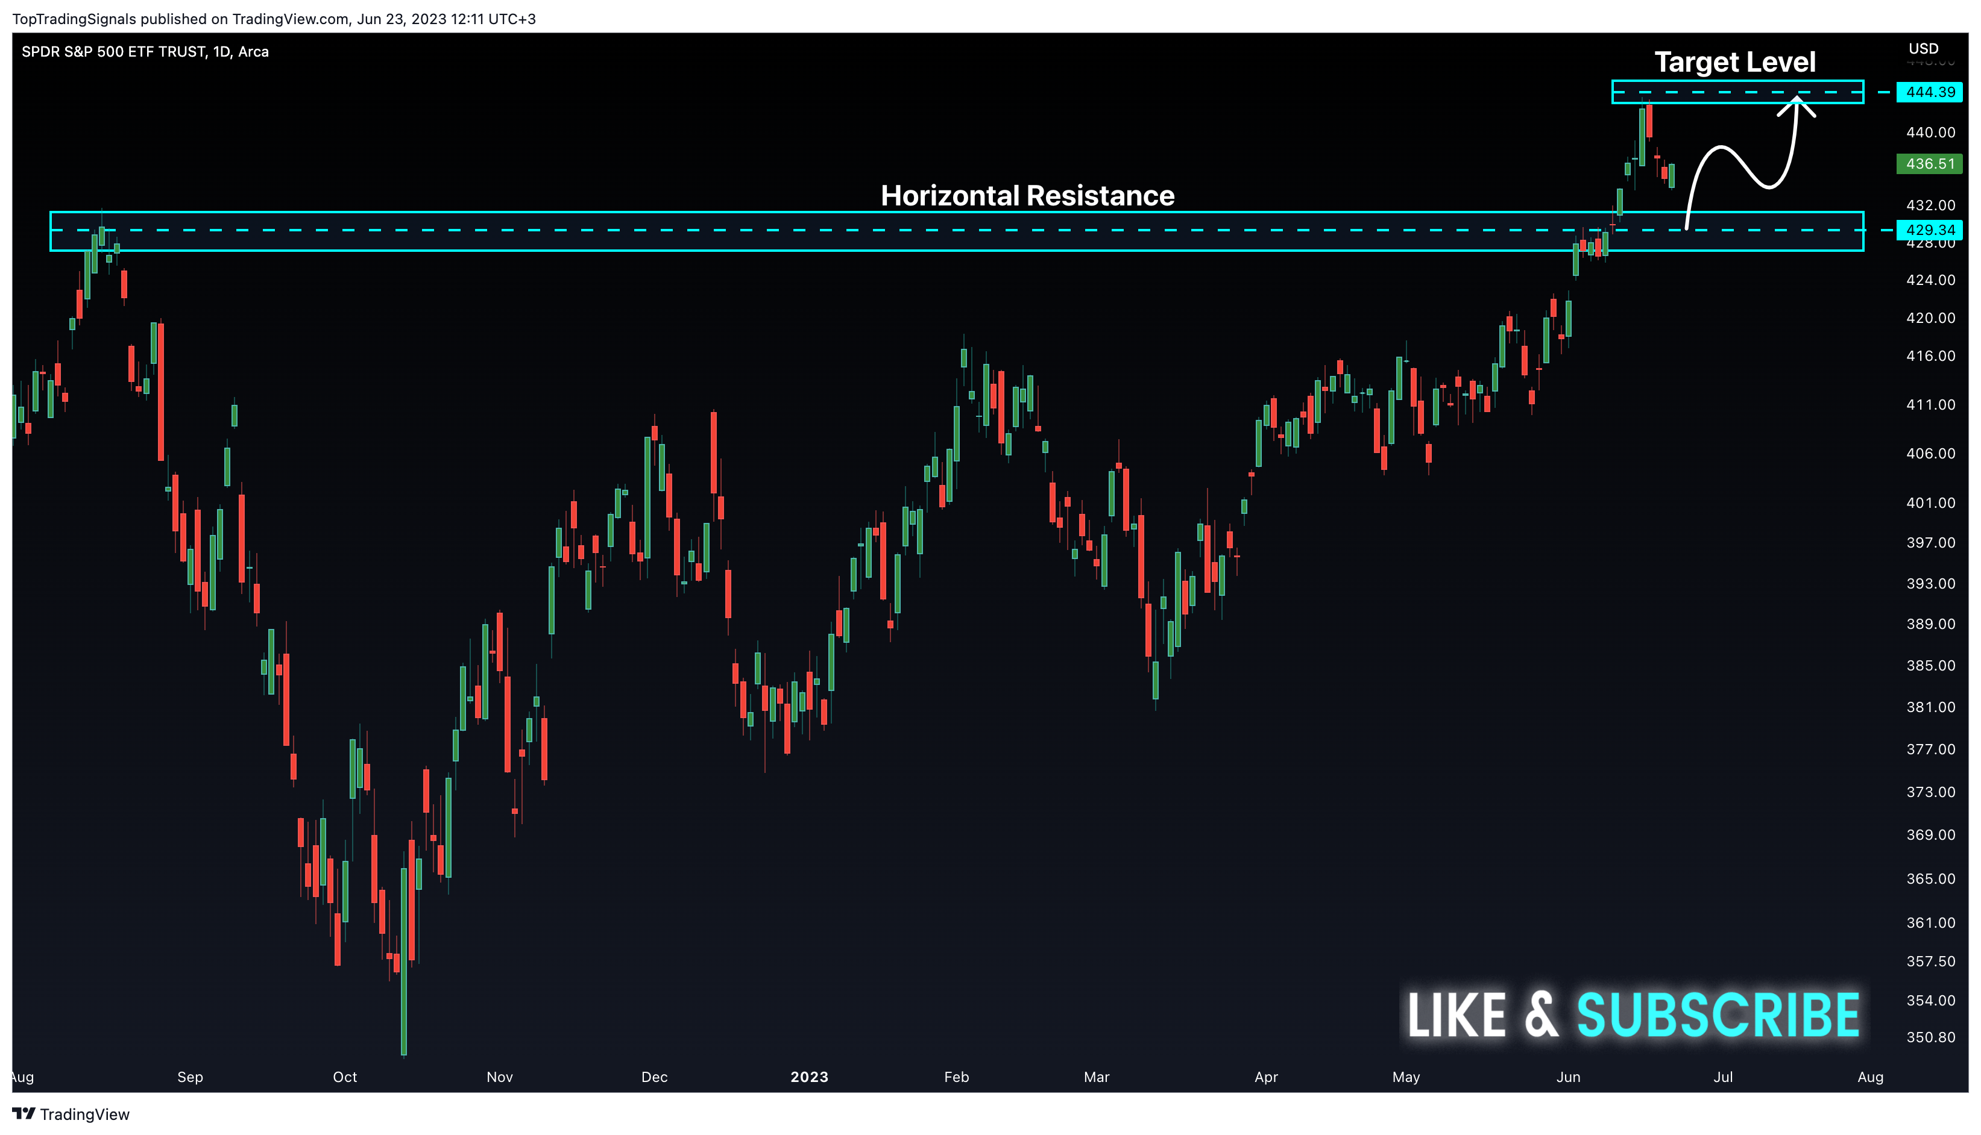Click the 393.00 price axis value
The height and width of the screenshot is (1135, 1981).
tap(1930, 584)
